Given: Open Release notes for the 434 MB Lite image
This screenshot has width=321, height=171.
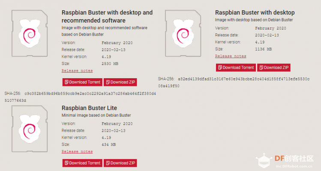Looking at the screenshot, I should click(x=77, y=152).
